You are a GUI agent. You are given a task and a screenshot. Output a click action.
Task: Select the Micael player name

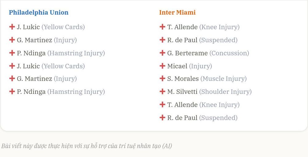tap(177, 66)
